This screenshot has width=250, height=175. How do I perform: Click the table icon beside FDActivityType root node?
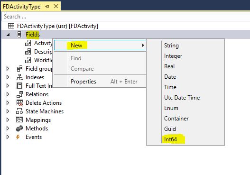pos(11,26)
